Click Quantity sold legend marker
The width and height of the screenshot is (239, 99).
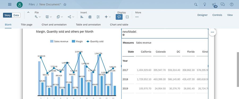[88, 42]
